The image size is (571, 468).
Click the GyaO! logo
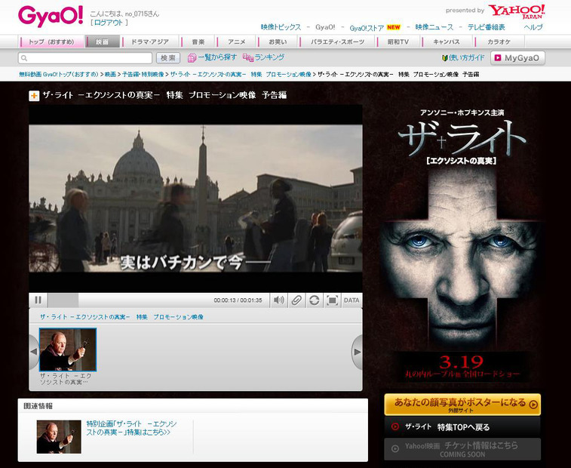[x=51, y=16]
